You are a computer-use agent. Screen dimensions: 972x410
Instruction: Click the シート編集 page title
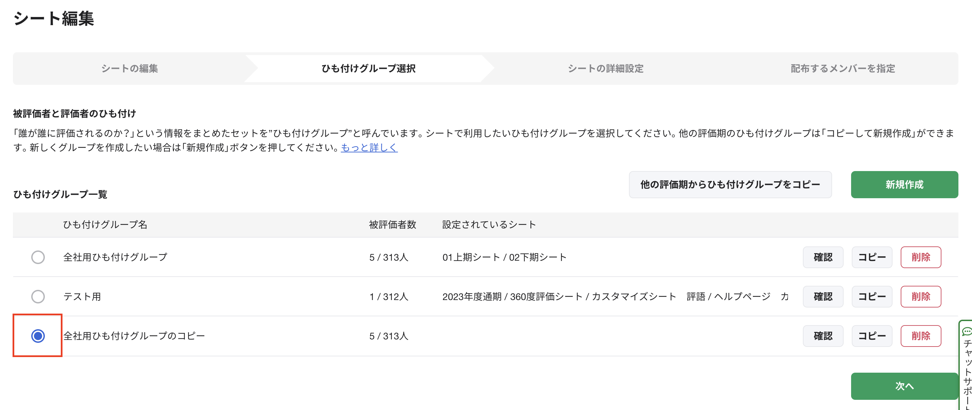(54, 20)
